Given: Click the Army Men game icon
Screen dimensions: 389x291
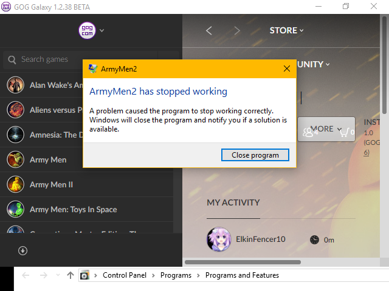Looking at the screenshot, I should pyautogui.click(x=15, y=159).
